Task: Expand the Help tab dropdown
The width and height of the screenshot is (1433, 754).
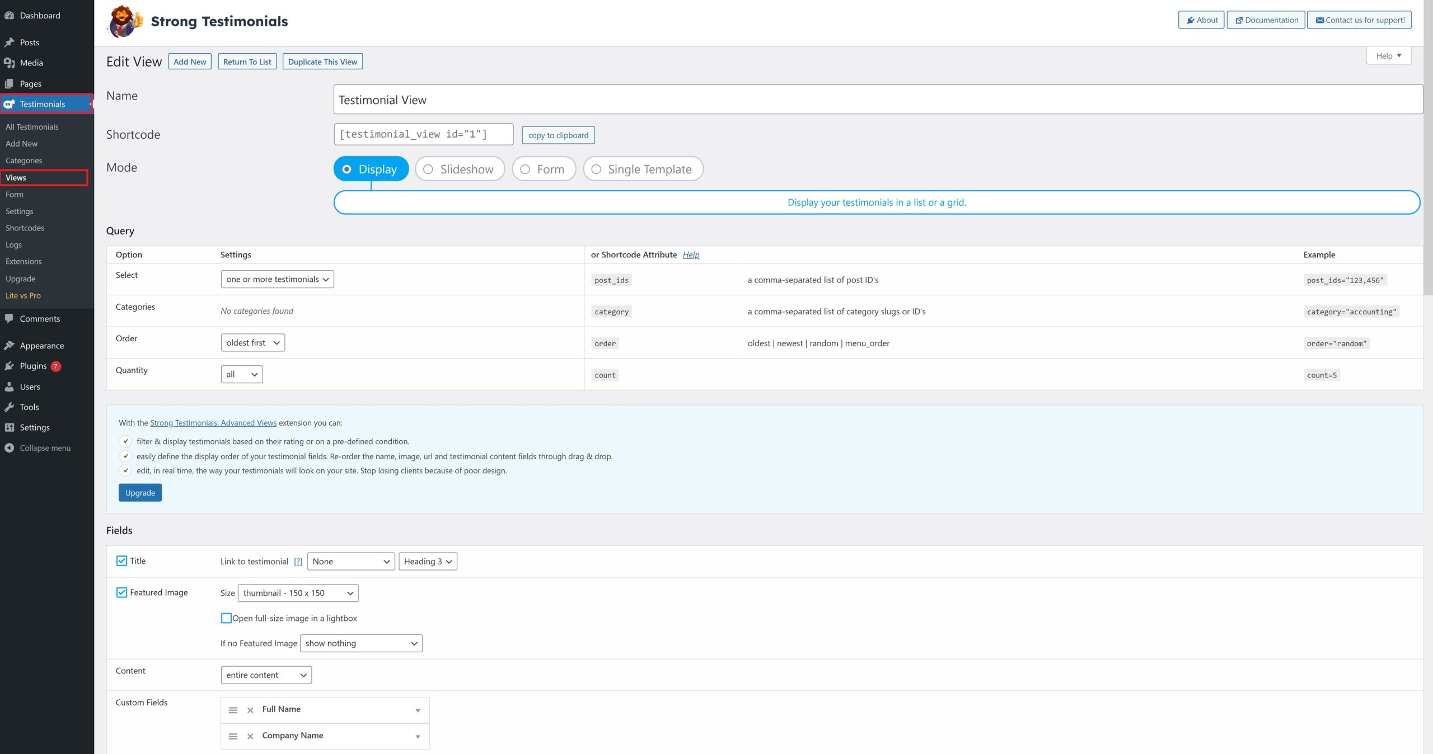Action: [x=1388, y=56]
